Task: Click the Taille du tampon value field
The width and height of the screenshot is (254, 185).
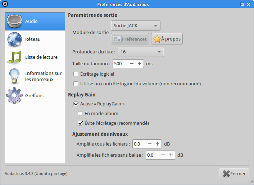Action: click(120, 64)
